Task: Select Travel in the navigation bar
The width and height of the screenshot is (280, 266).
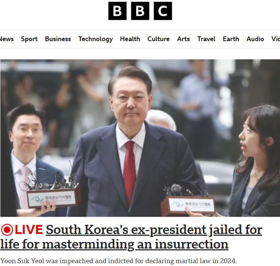Action: point(206,39)
